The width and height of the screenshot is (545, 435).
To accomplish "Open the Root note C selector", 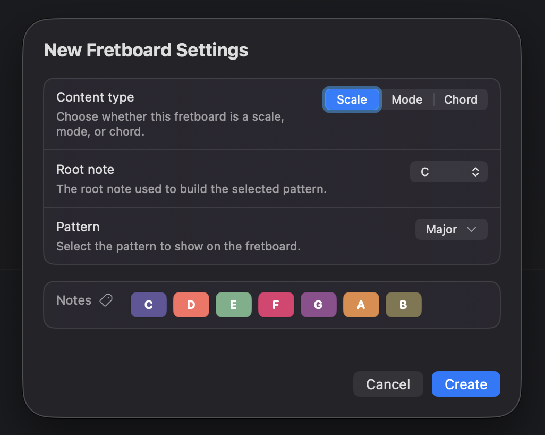I will click(449, 172).
